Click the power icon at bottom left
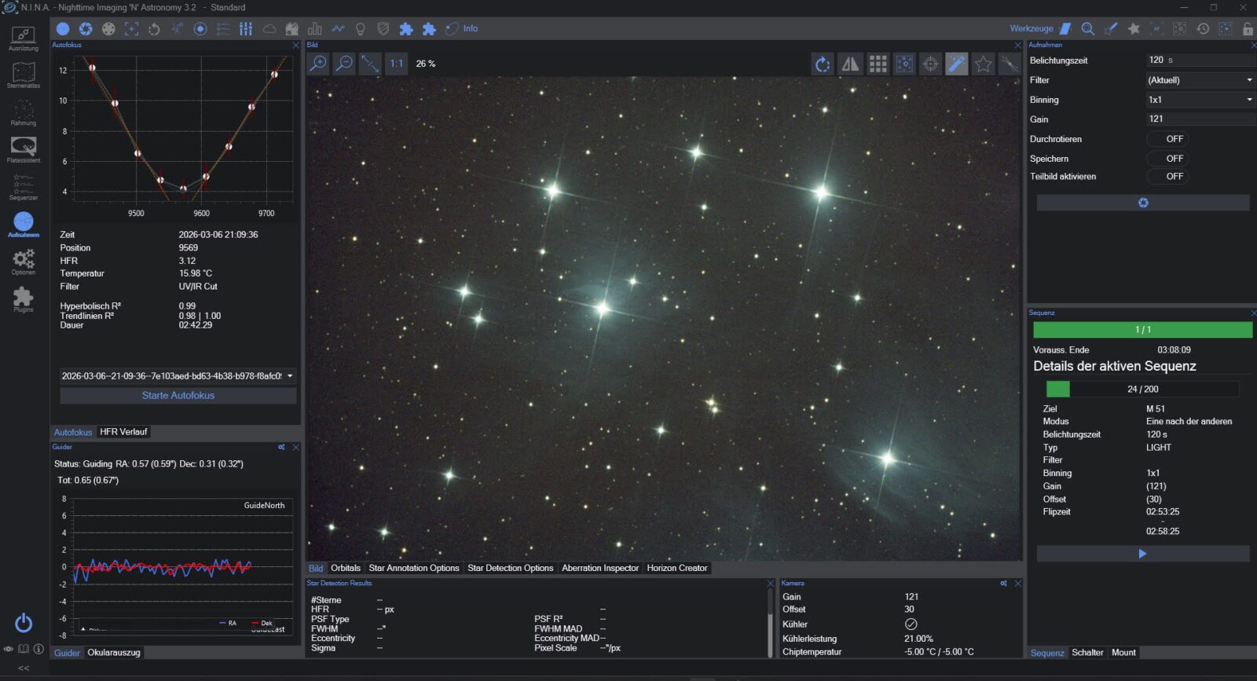 24,623
